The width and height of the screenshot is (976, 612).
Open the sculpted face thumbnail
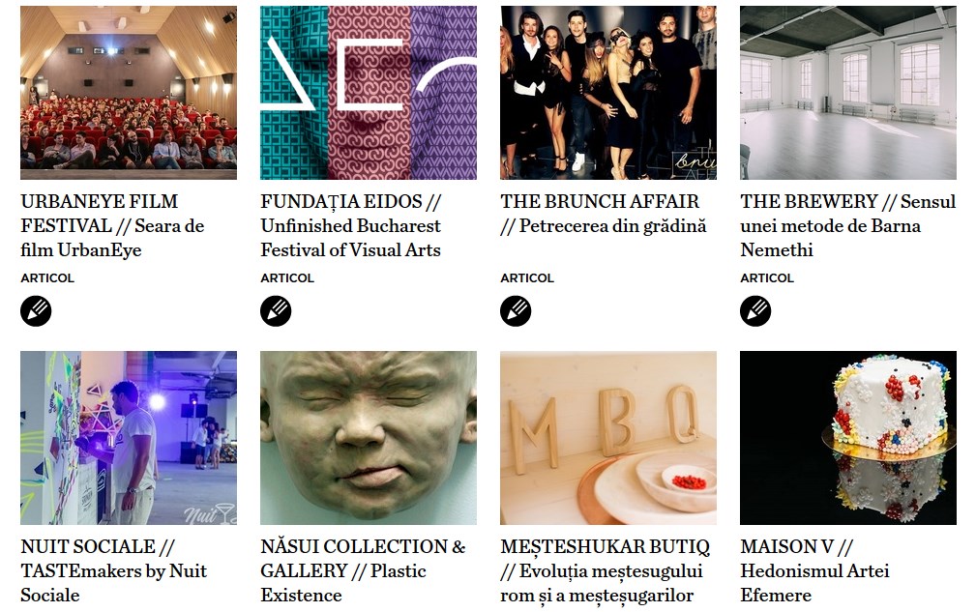(x=369, y=438)
